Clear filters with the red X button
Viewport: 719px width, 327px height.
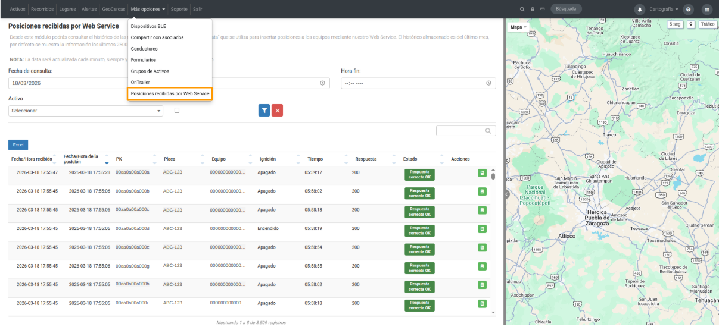(x=277, y=110)
